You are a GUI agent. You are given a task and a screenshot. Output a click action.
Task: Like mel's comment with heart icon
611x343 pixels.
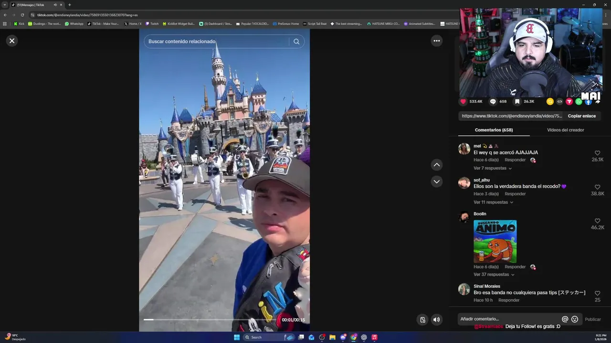pyautogui.click(x=597, y=153)
